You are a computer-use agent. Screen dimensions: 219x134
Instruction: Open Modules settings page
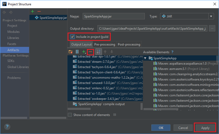[x=13, y=32]
